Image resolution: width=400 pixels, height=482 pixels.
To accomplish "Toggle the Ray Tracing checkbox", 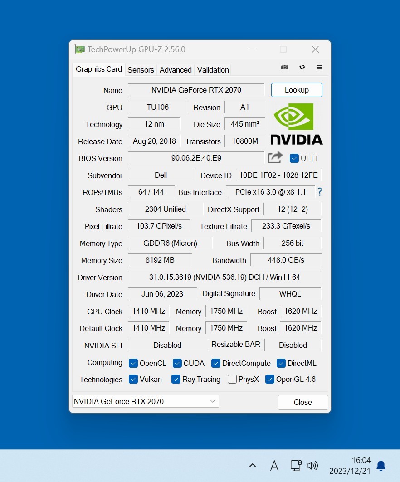I will 176,379.
